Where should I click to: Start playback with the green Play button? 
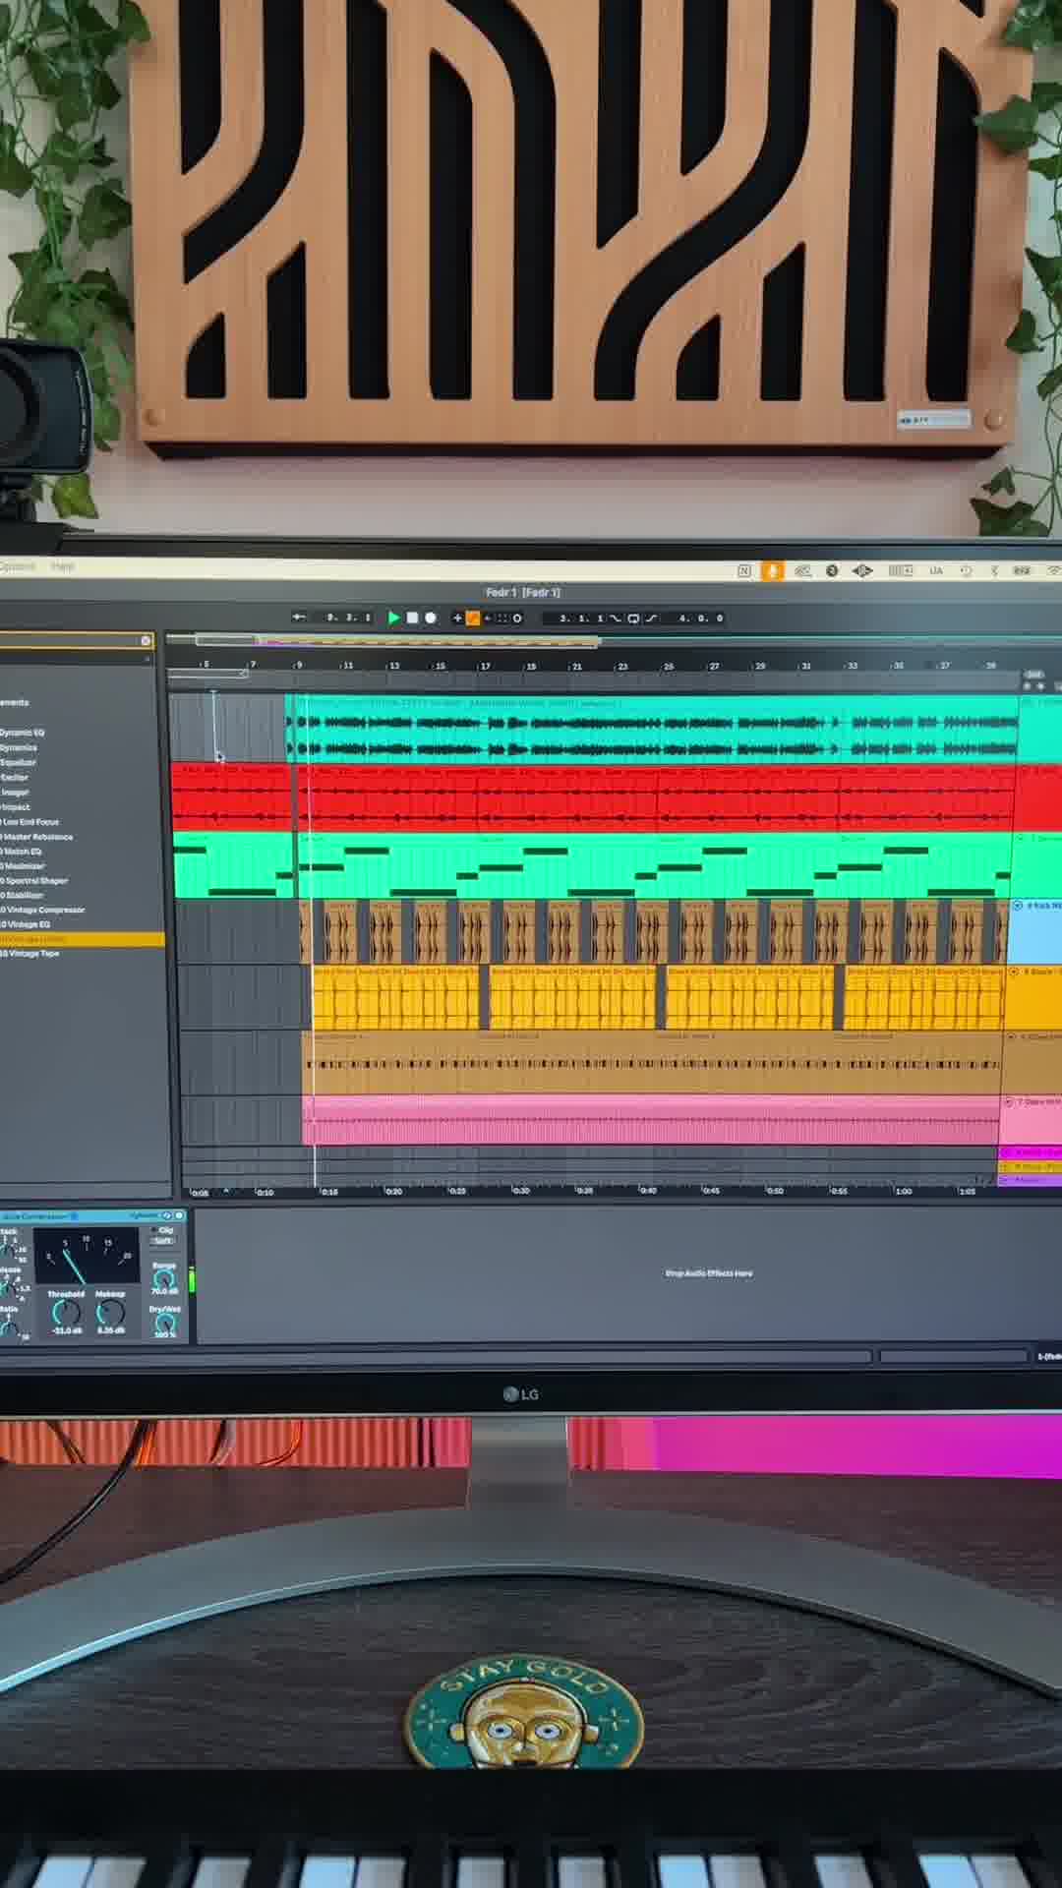(x=393, y=618)
